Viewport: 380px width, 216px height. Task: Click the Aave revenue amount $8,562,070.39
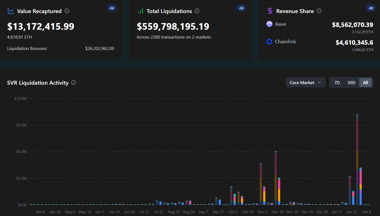[x=353, y=25]
